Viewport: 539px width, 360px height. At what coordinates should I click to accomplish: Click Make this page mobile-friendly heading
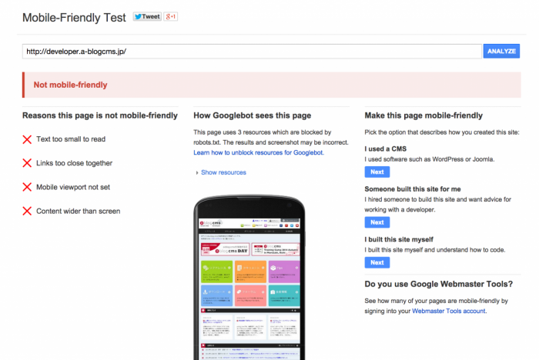point(423,115)
